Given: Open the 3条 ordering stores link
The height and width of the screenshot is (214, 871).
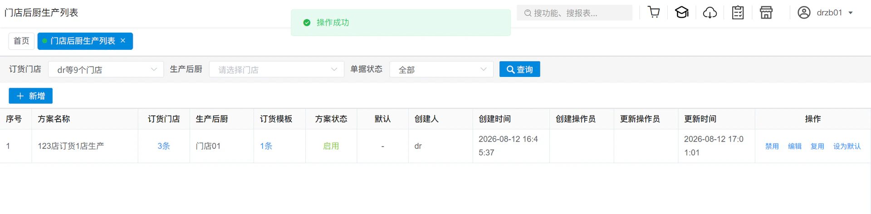Looking at the screenshot, I should pyautogui.click(x=164, y=146).
